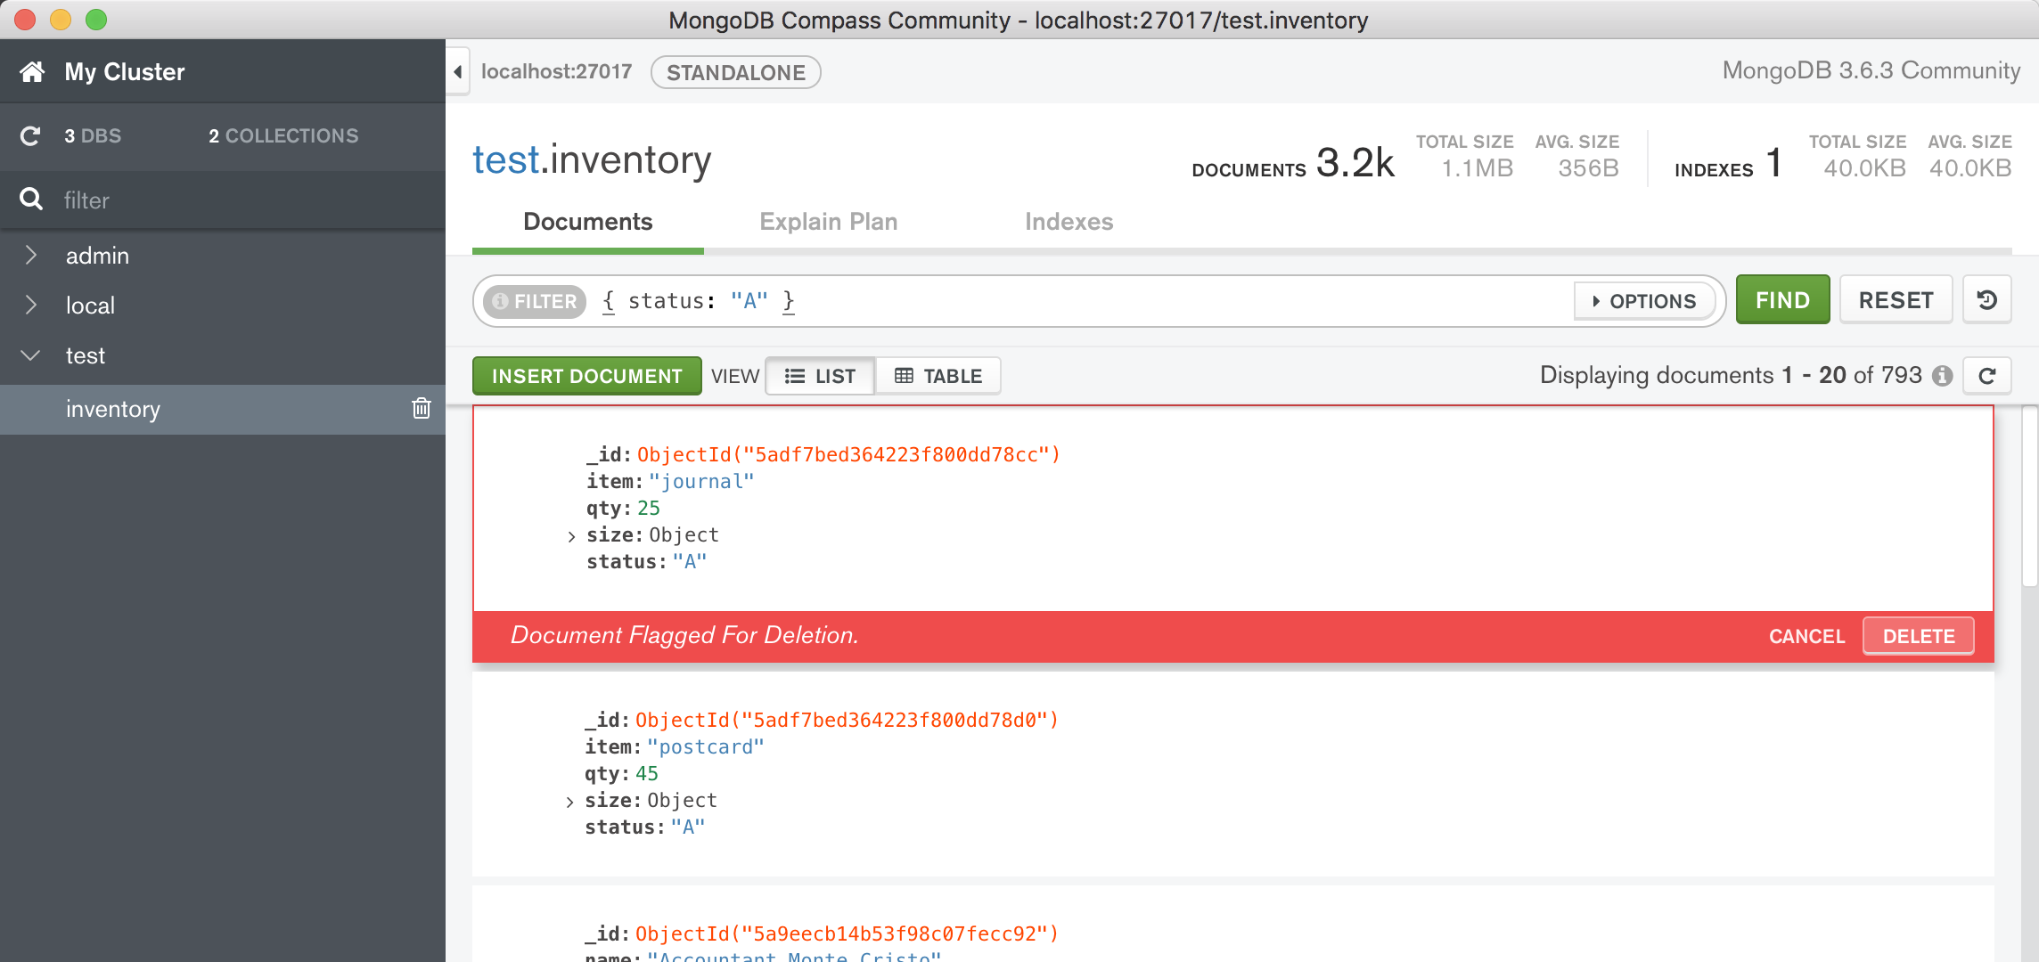
Task: Select LIST view for documents
Action: tap(819, 375)
